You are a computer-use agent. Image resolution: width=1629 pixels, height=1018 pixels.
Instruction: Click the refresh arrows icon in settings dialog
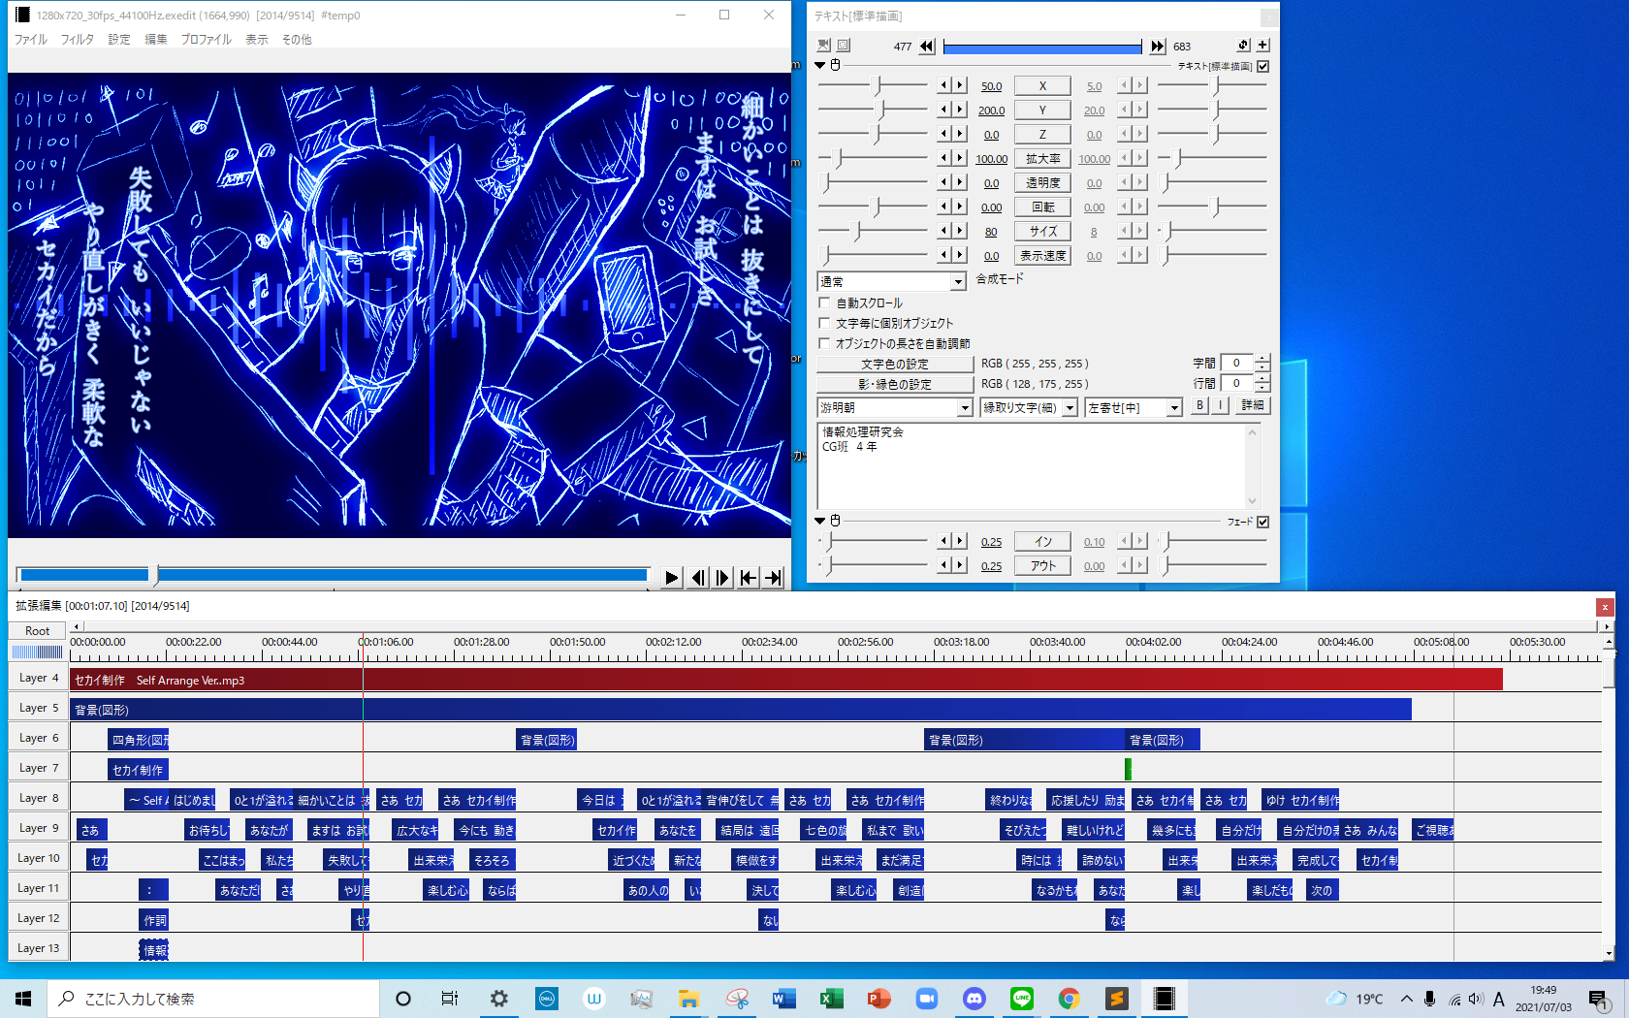[x=1243, y=45]
